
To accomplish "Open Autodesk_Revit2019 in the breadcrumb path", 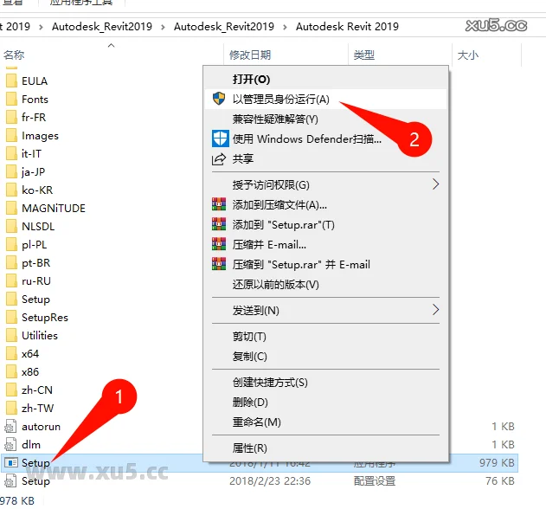I will pyautogui.click(x=101, y=27).
